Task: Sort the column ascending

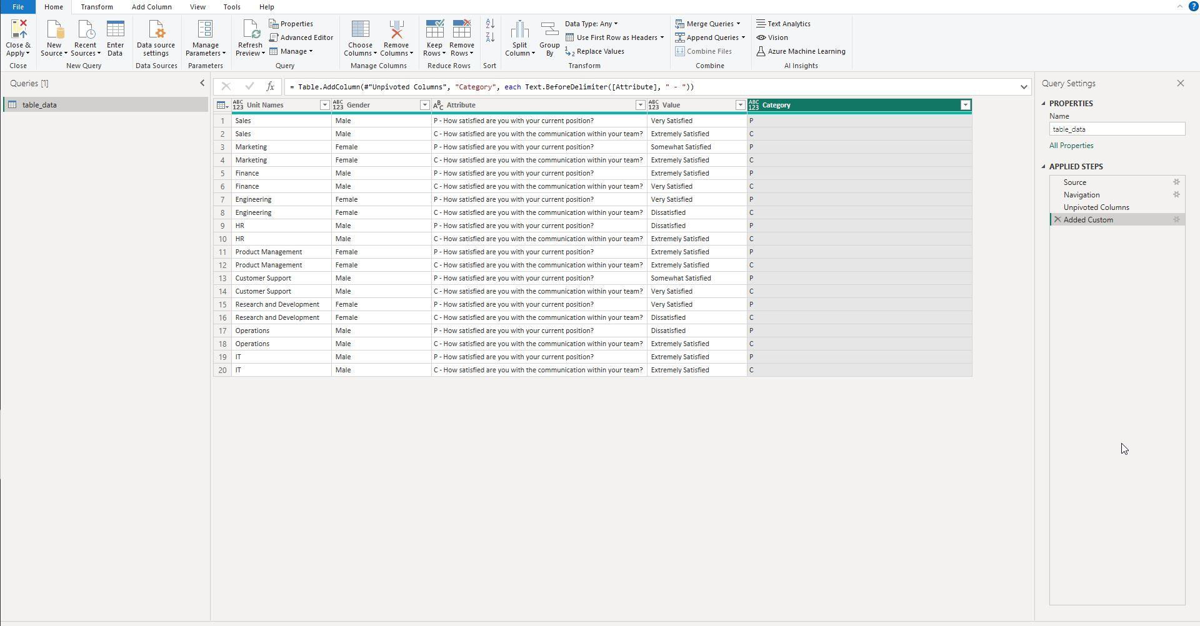Action: (490, 24)
